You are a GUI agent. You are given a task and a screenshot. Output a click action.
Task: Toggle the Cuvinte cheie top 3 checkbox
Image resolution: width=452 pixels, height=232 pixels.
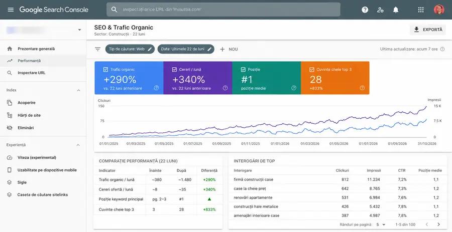[311, 70]
